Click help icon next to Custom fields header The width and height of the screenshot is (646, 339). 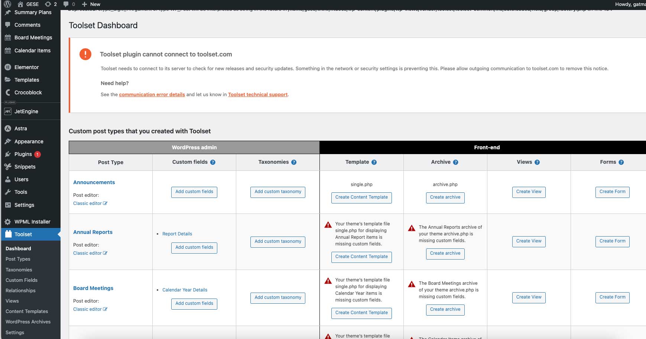[213, 162]
